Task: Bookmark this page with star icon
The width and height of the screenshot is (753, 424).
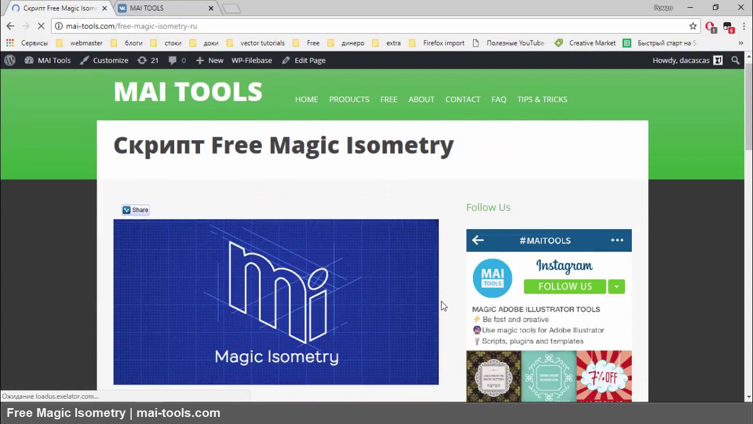Action: pos(693,26)
